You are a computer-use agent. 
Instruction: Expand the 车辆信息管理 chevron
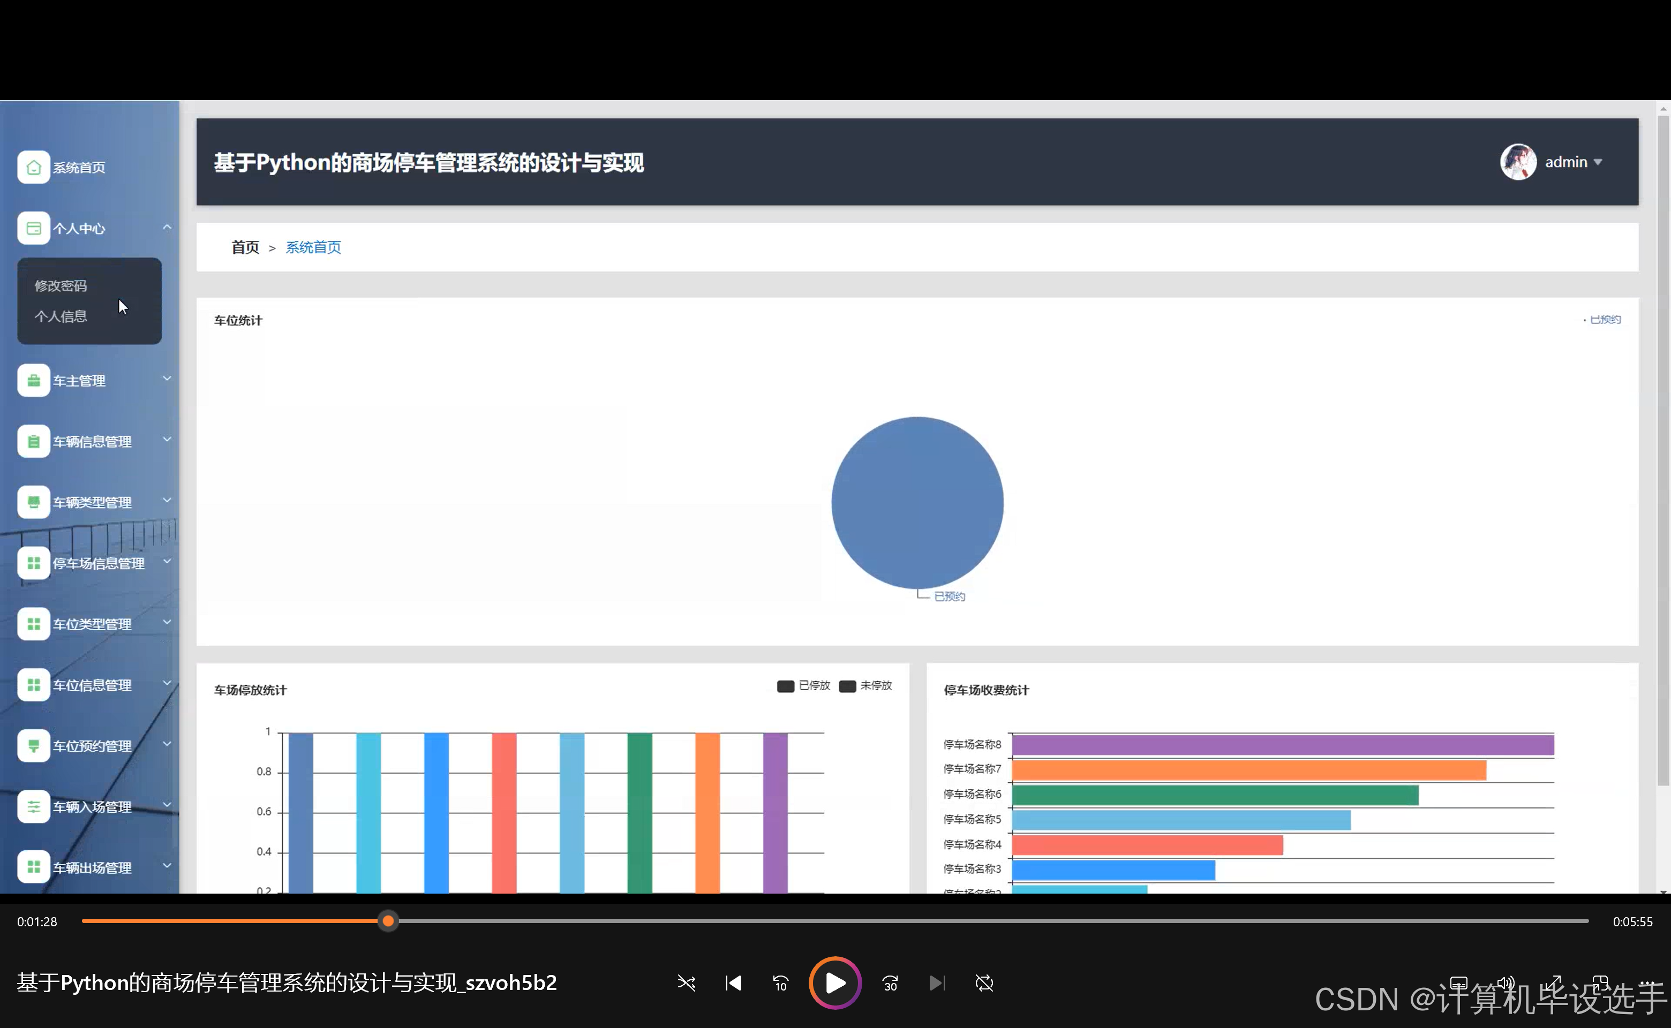(167, 439)
